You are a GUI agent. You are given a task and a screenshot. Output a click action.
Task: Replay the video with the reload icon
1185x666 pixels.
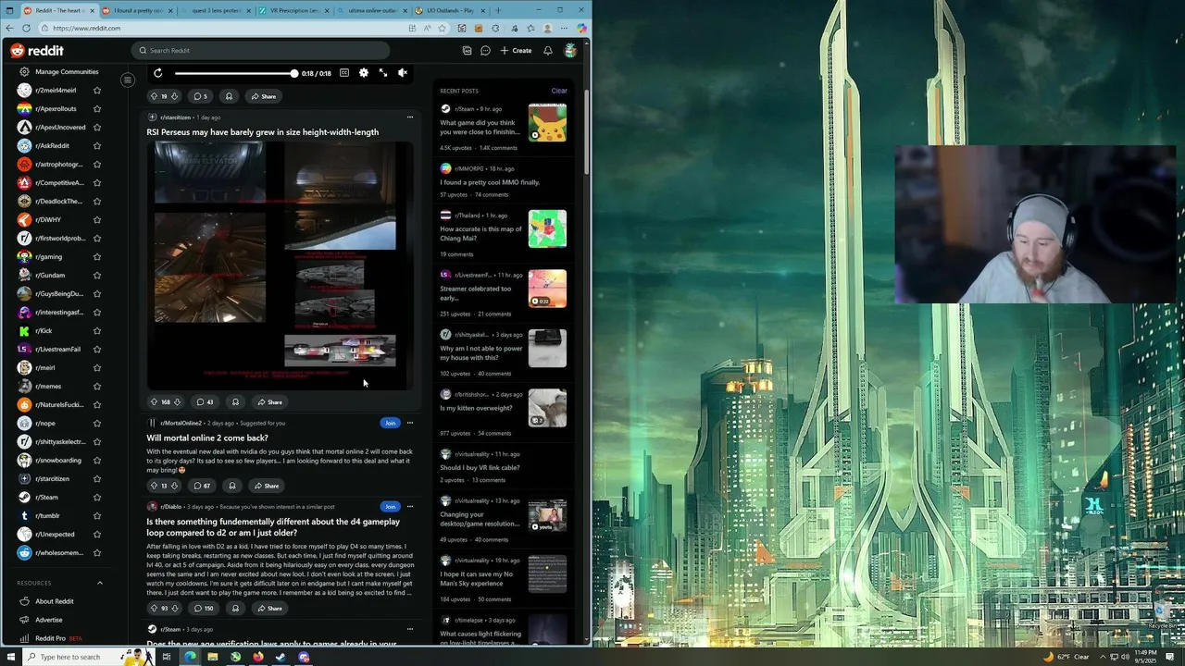tap(158, 73)
